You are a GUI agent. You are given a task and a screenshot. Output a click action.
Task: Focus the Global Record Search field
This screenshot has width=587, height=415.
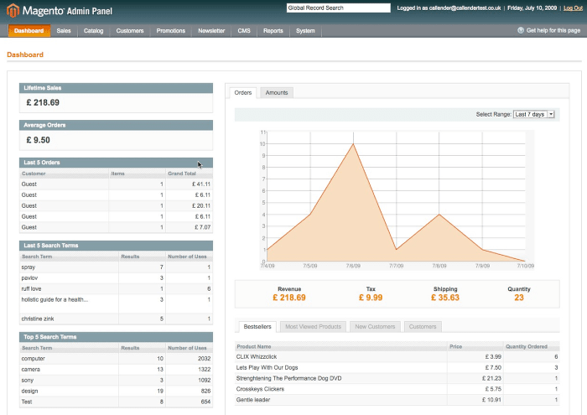(338, 8)
